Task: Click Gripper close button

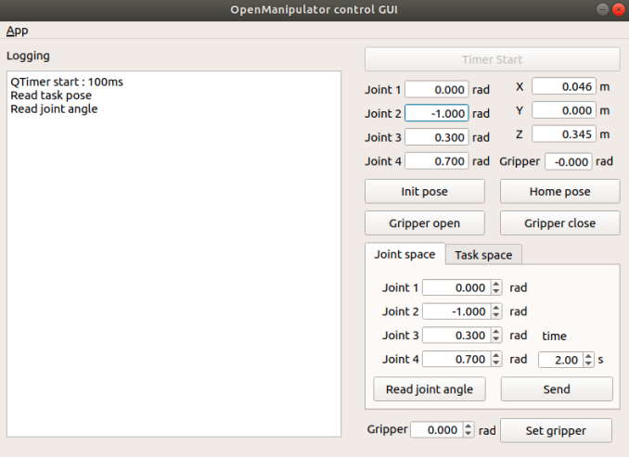Action: [560, 223]
